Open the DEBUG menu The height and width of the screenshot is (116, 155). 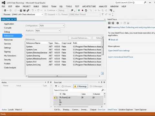pyautogui.click(x=45, y=6)
